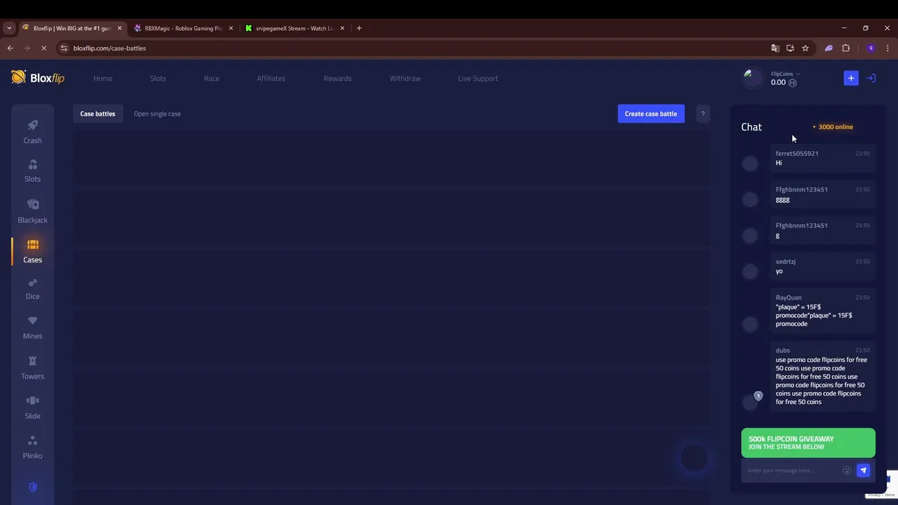Click the user avatar beside FlipCoins balance
This screenshot has width=898, height=505.
click(x=753, y=79)
